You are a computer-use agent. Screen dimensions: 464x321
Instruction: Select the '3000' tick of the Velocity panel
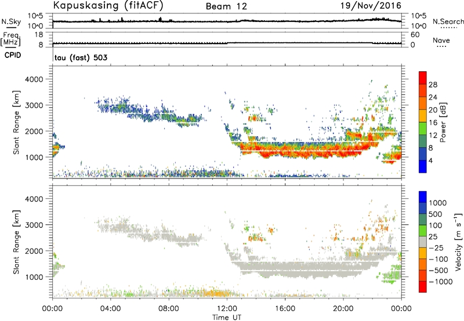pyautogui.click(x=34, y=225)
